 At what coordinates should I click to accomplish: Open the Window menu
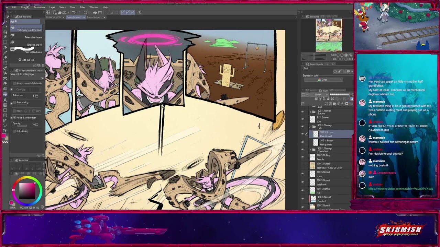tap(94, 7)
